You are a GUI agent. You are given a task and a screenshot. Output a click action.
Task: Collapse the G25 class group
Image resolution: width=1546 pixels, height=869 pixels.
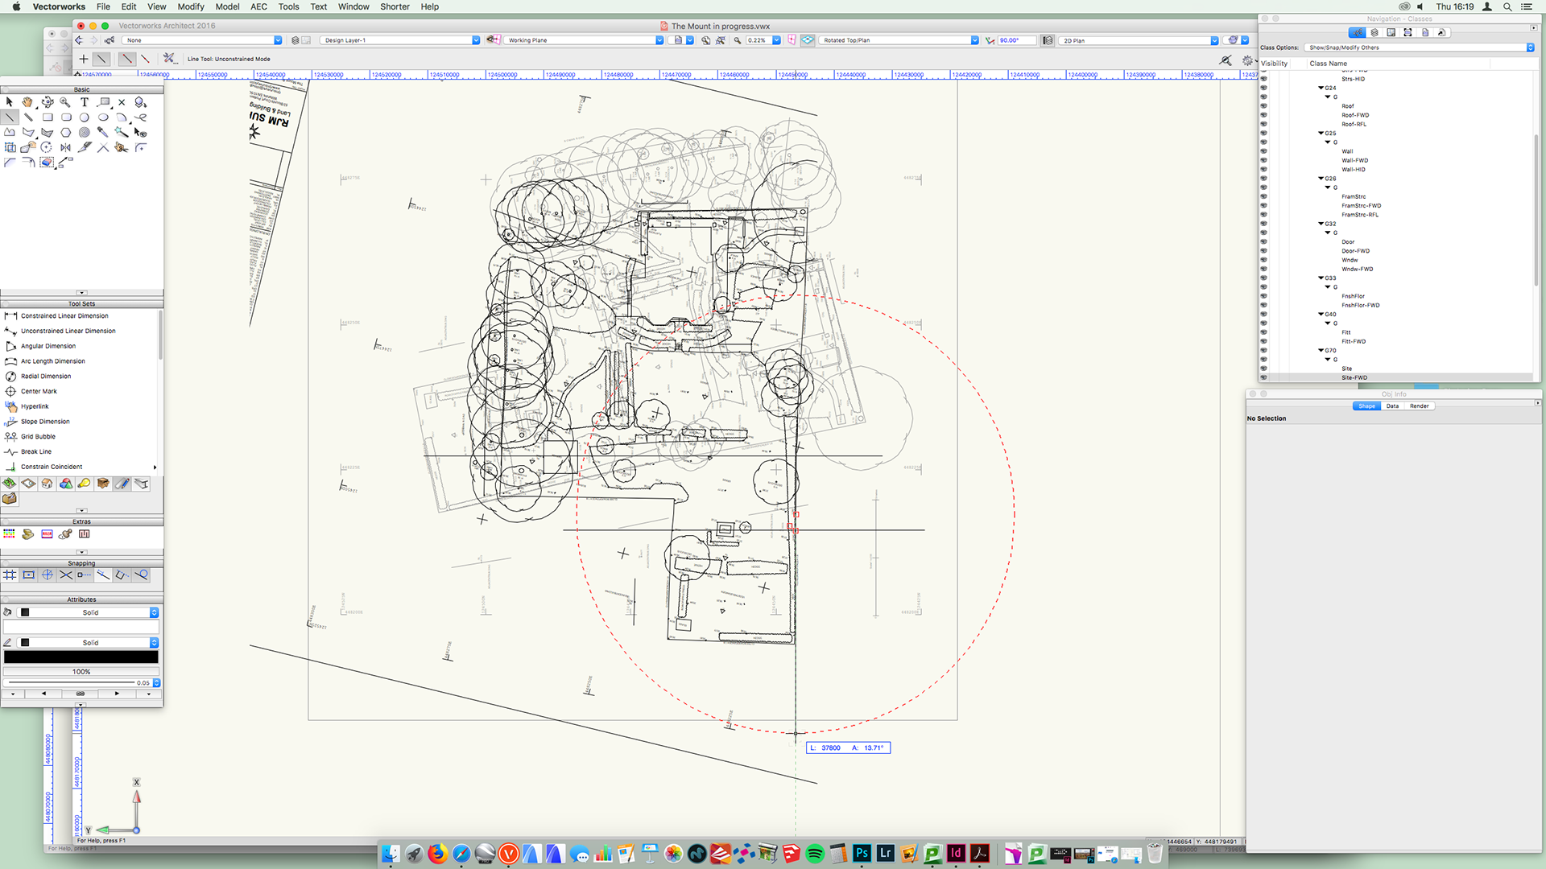click(1321, 134)
